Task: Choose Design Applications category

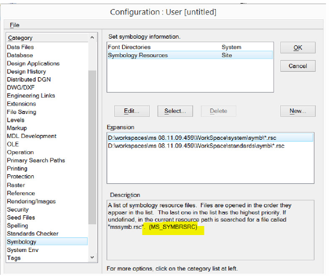Action: (33, 63)
